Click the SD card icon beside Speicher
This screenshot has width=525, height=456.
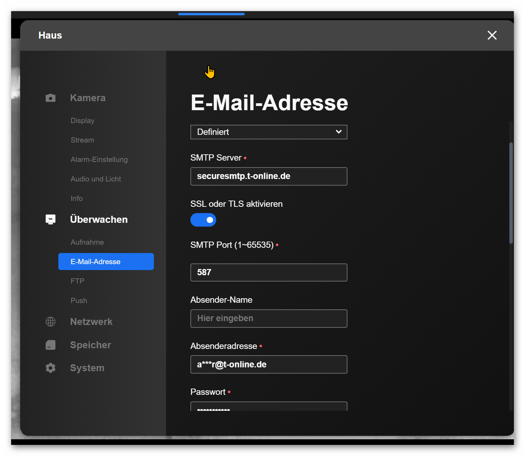pyautogui.click(x=50, y=345)
